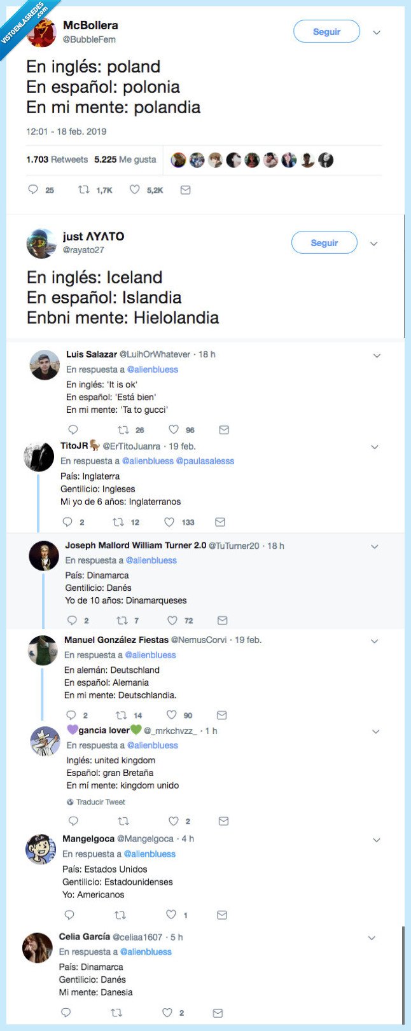The image size is (411, 1031).
Task: Translate the gancia lover tweet
Action: [101, 802]
